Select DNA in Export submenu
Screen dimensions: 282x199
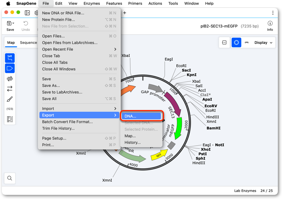pos(141,116)
